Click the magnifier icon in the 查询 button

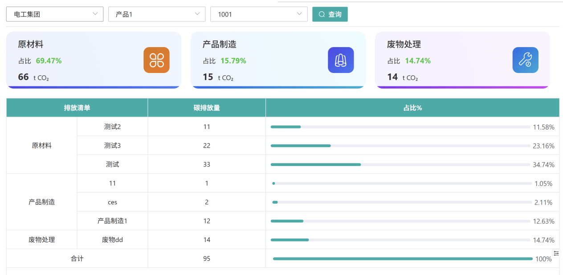coord(322,14)
